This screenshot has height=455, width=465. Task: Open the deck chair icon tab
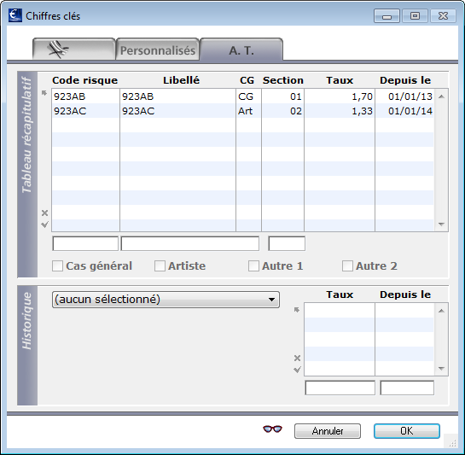tap(74, 50)
